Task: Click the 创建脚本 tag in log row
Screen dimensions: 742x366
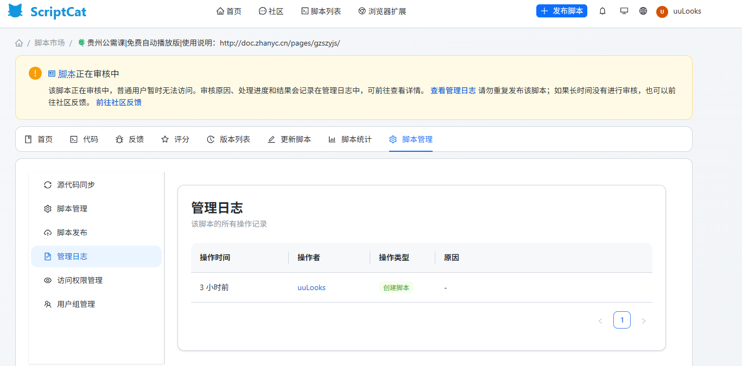Action: [396, 287]
